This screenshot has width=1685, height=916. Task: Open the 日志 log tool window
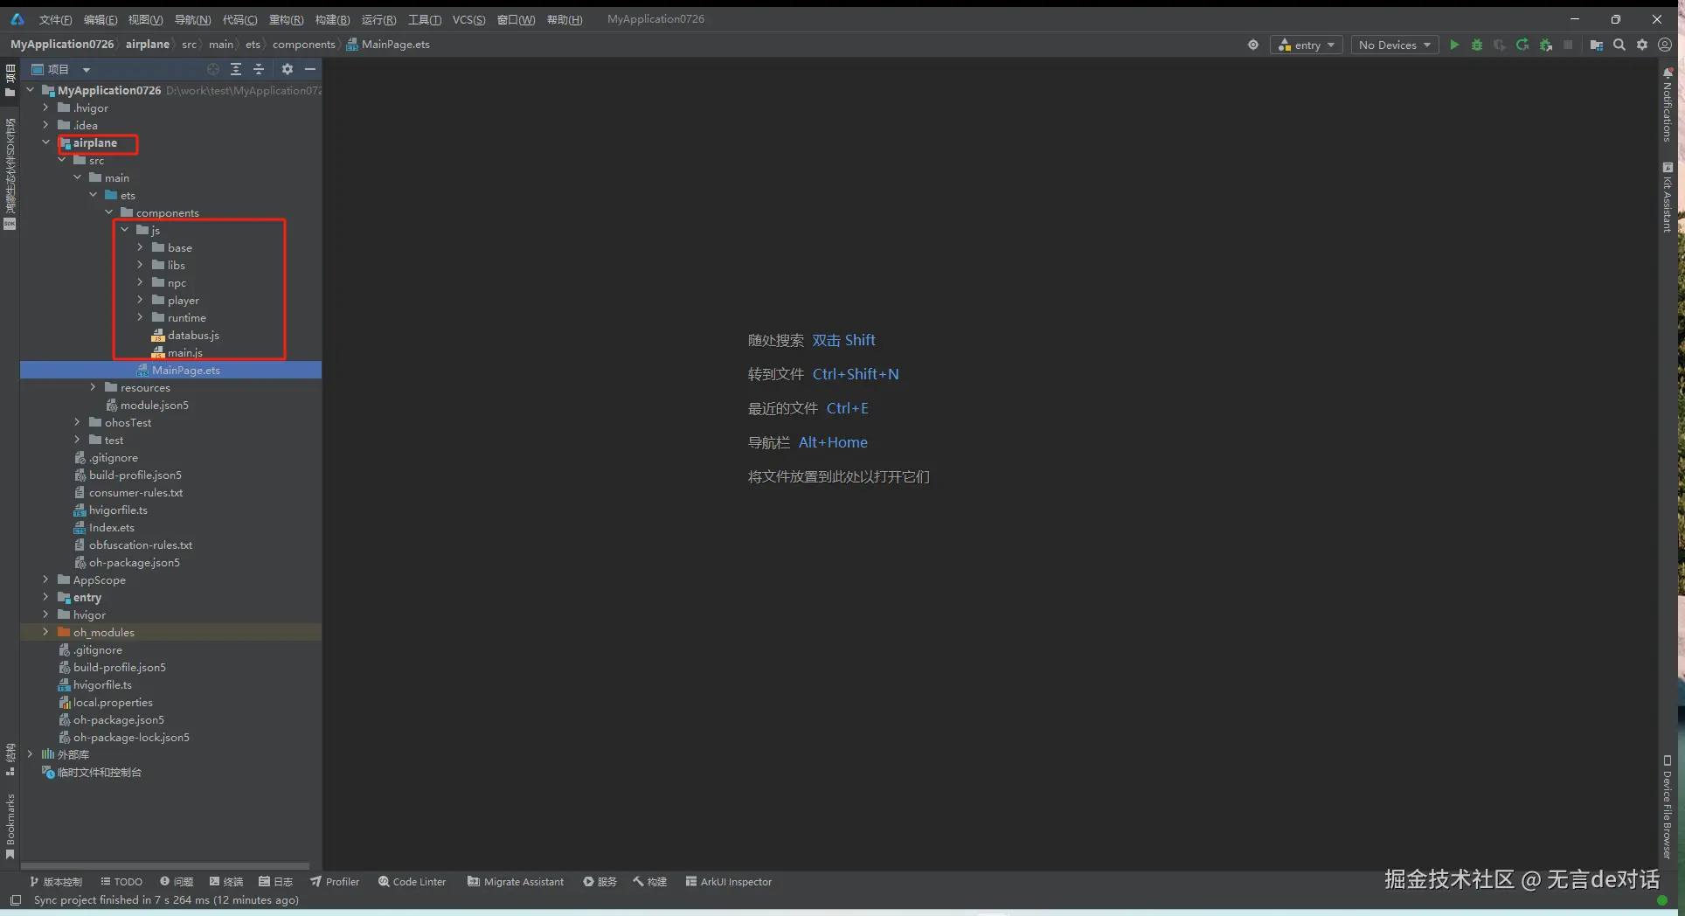[276, 882]
